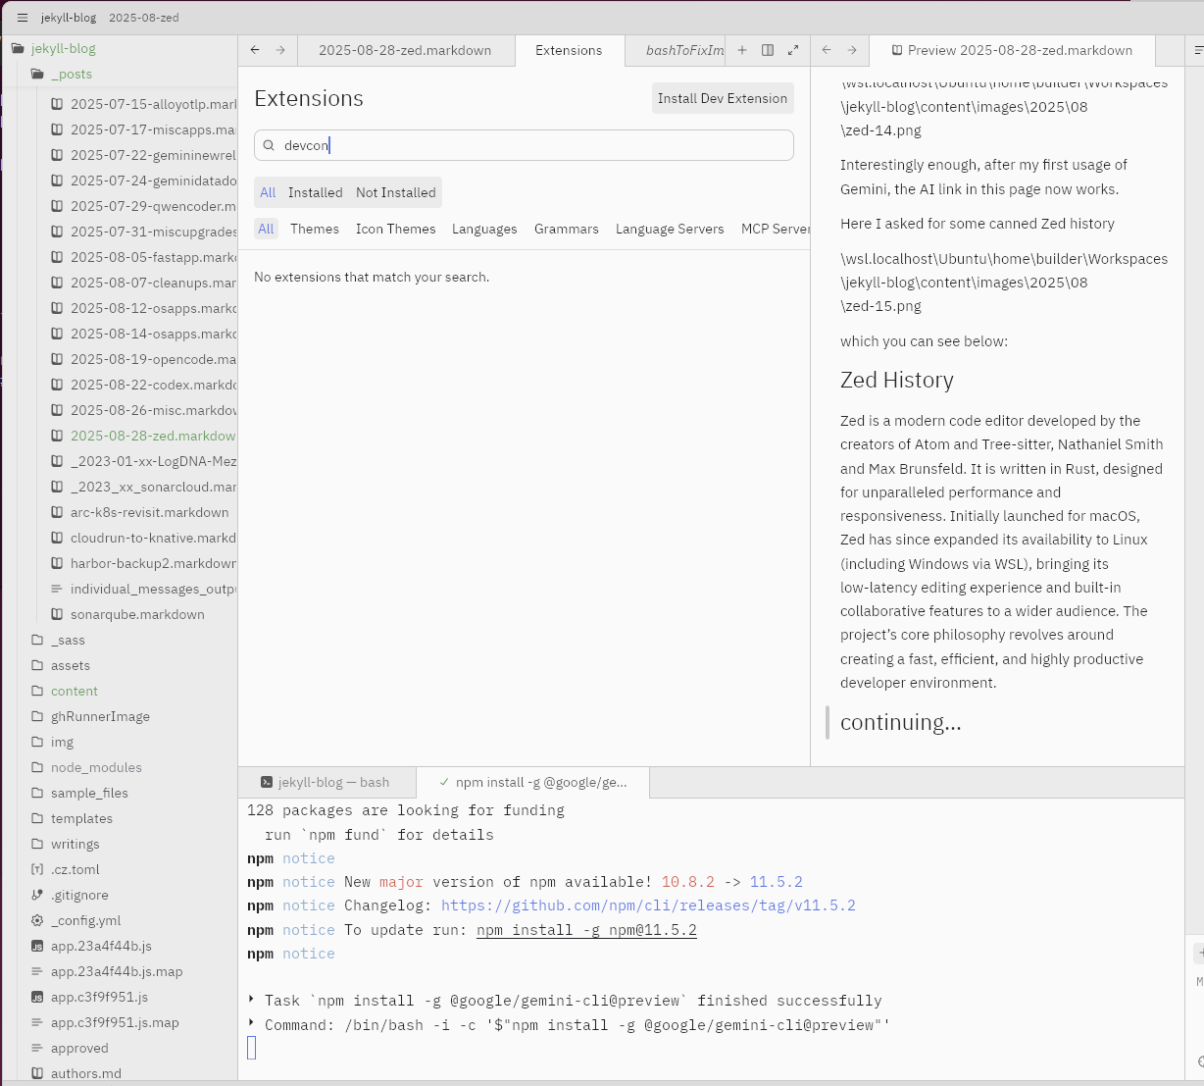Filter extensions to Not Installed
Image resolution: width=1204 pixels, height=1086 pixels.
396,192
